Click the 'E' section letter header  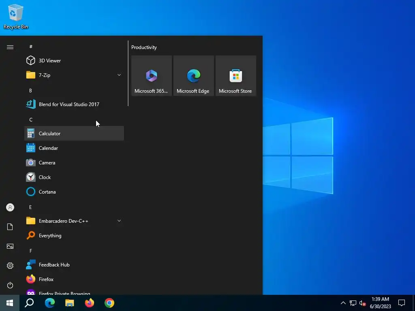30,207
